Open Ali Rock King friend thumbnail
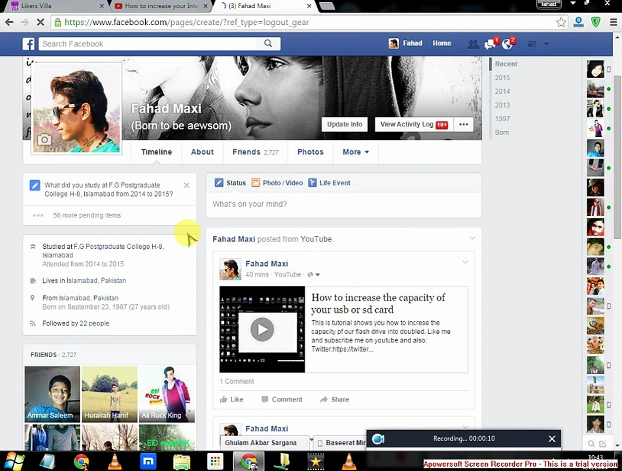 click(167, 394)
